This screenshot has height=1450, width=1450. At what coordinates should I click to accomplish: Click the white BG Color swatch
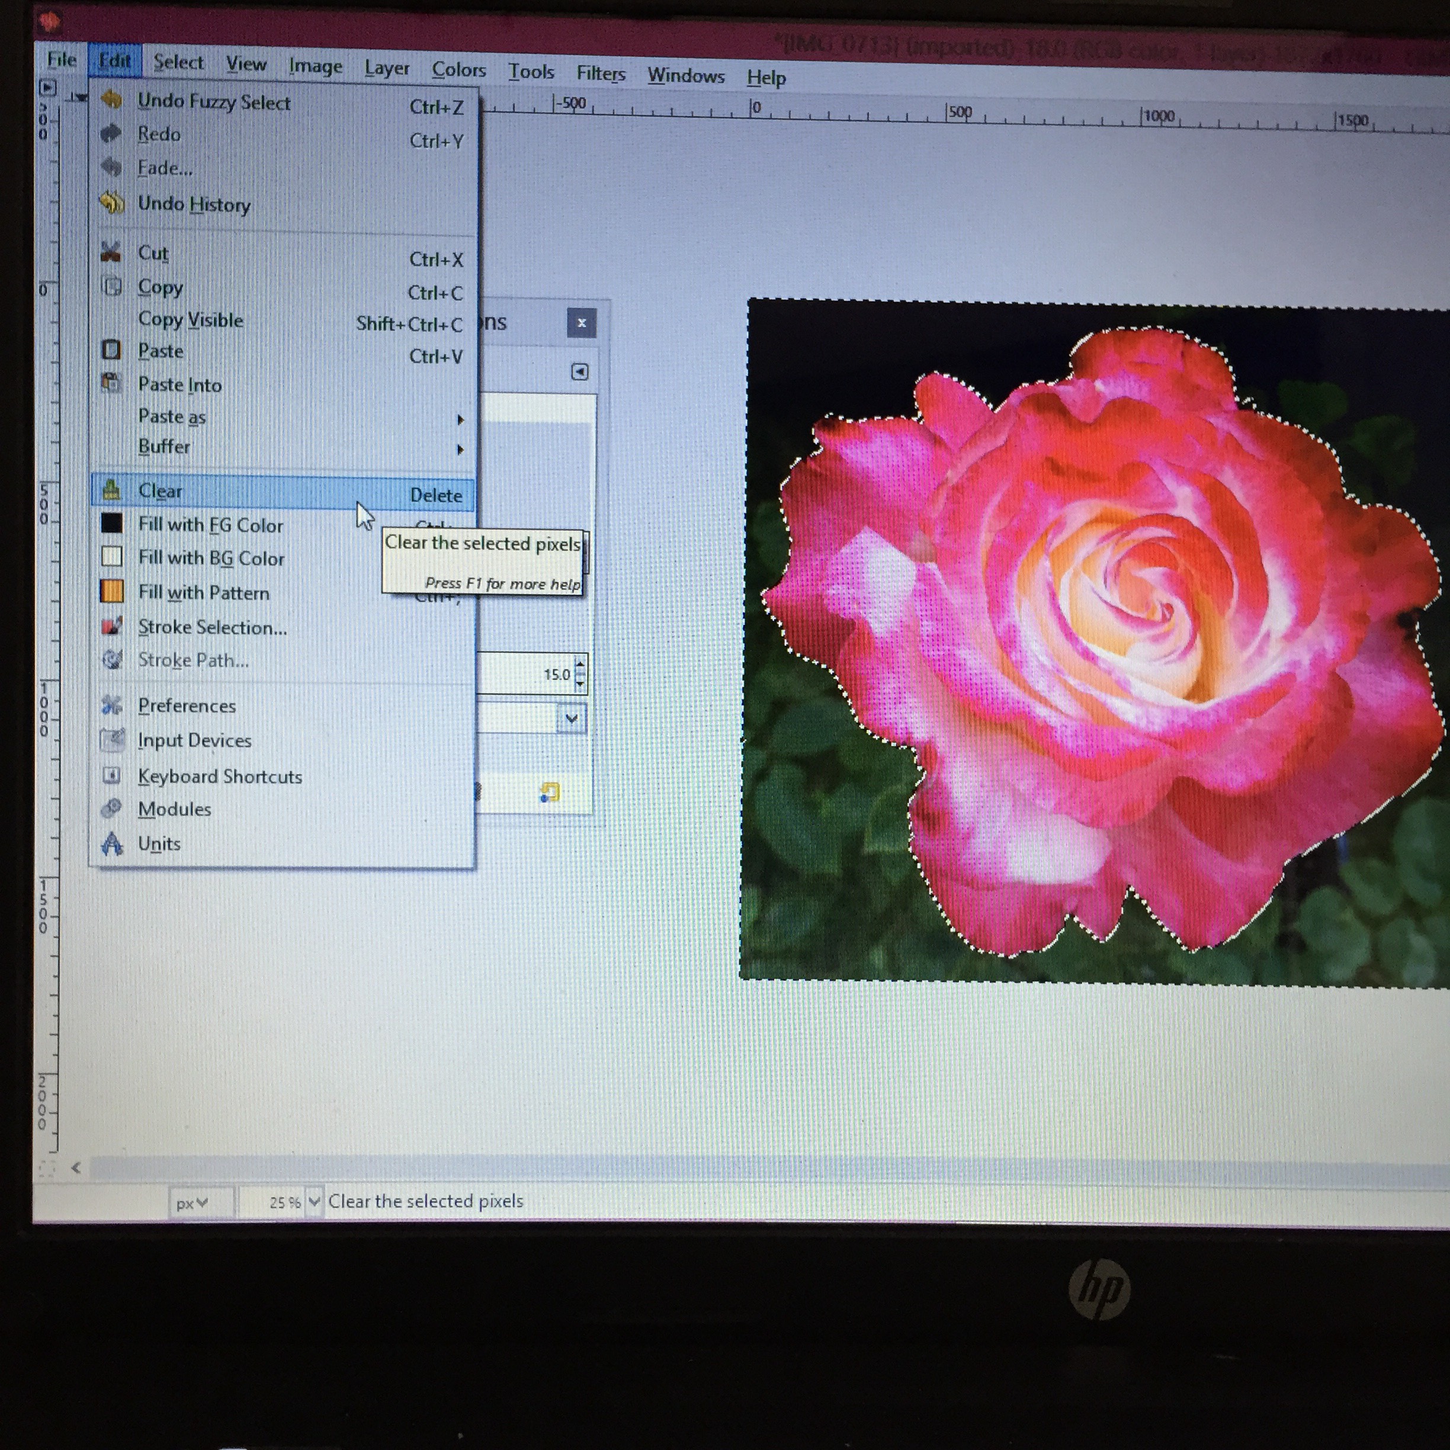point(112,556)
